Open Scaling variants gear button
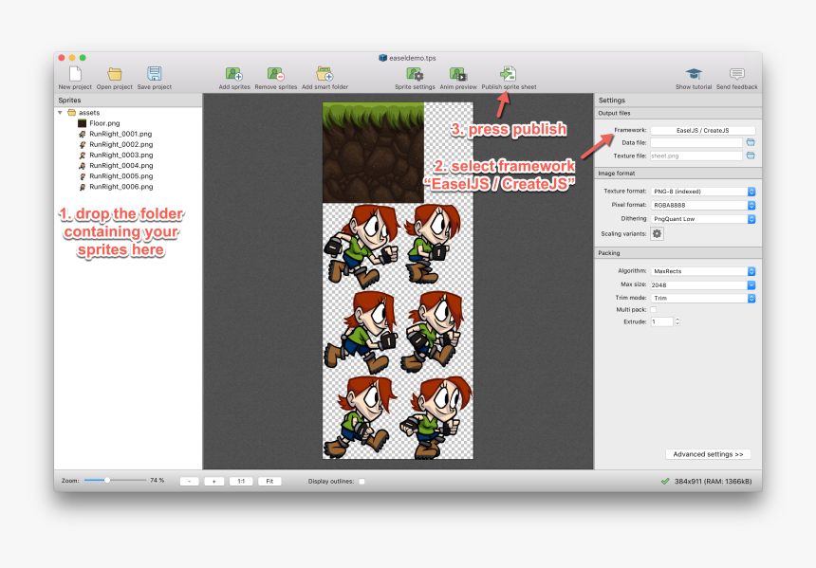Image resolution: width=816 pixels, height=568 pixels. pos(658,233)
